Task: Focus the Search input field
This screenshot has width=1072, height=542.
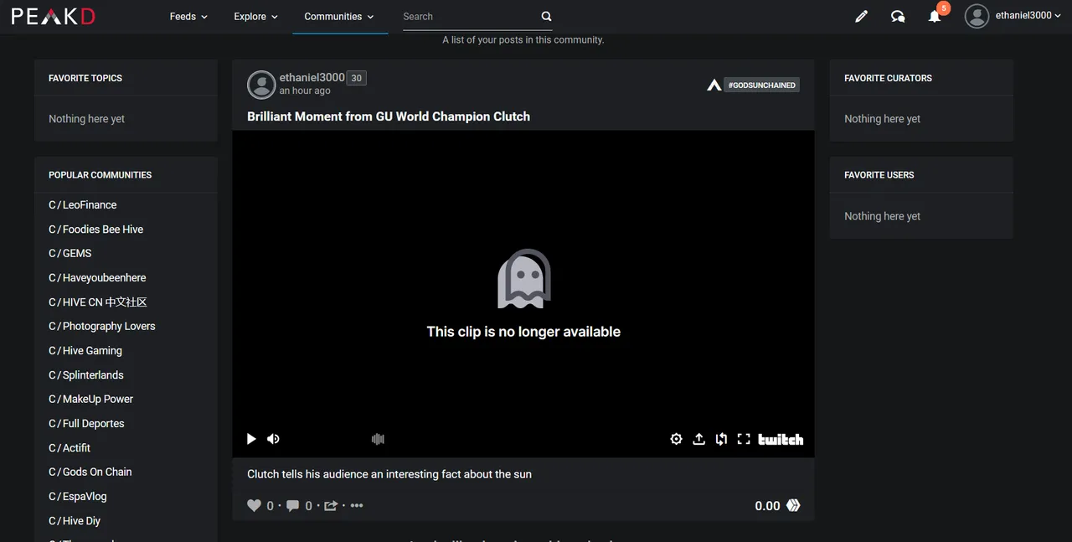Action: (x=469, y=16)
